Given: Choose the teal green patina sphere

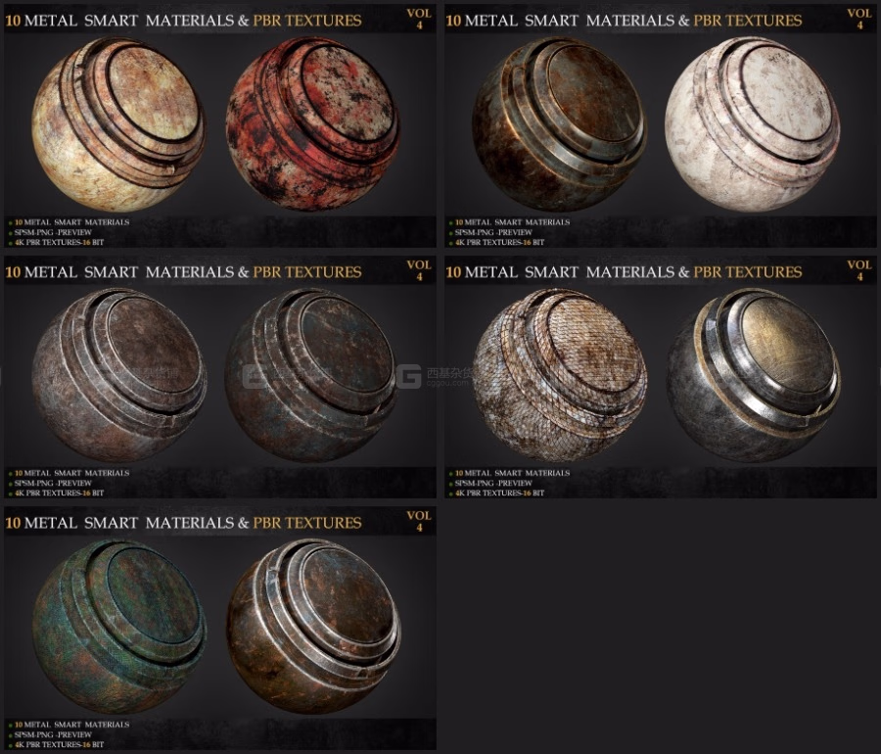Looking at the screenshot, I should point(118,627).
